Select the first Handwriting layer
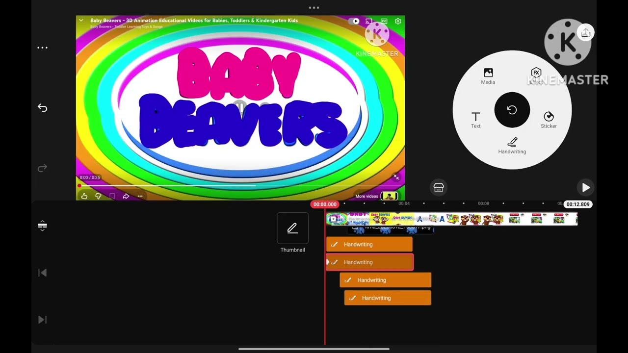The height and width of the screenshot is (353, 628). coord(369,244)
